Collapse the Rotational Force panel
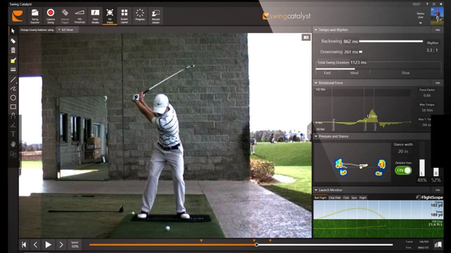 [315, 83]
